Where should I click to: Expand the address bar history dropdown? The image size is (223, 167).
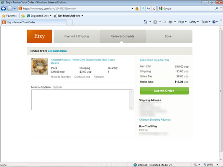132,9
